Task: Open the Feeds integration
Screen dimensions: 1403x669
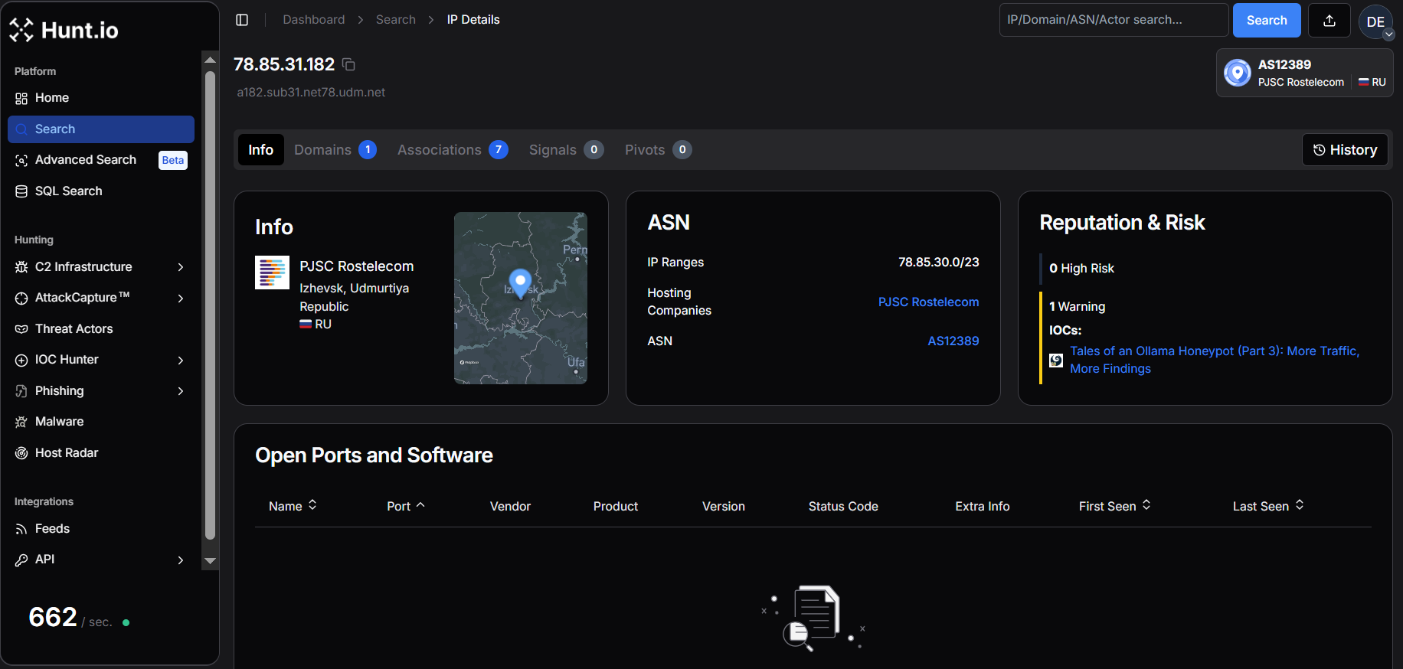Action: tap(52, 529)
